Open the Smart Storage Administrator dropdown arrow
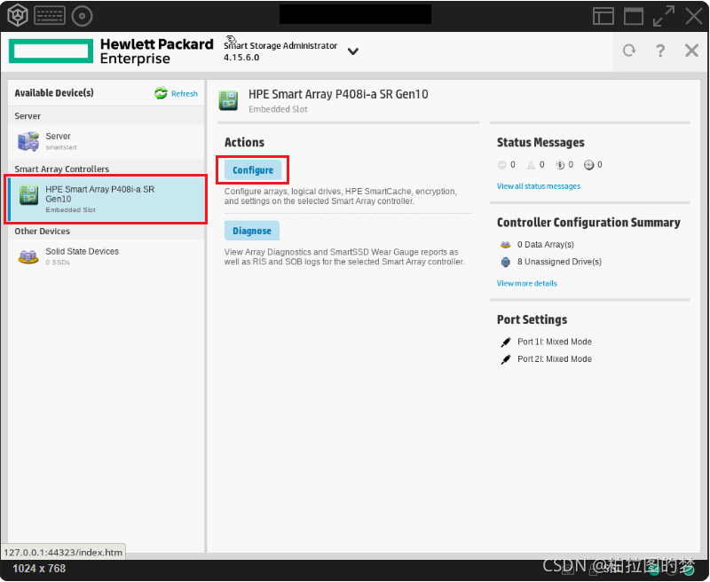 (352, 51)
